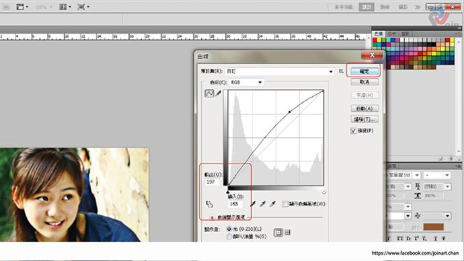Collapse the curve display options expander
This screenshot has height=261, width=464.
[212, 217]
